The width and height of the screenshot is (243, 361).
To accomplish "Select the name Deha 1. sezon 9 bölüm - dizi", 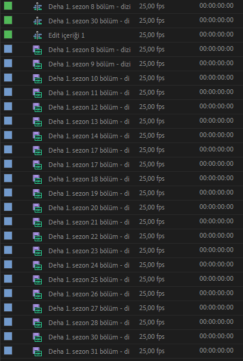I will 90,64.
